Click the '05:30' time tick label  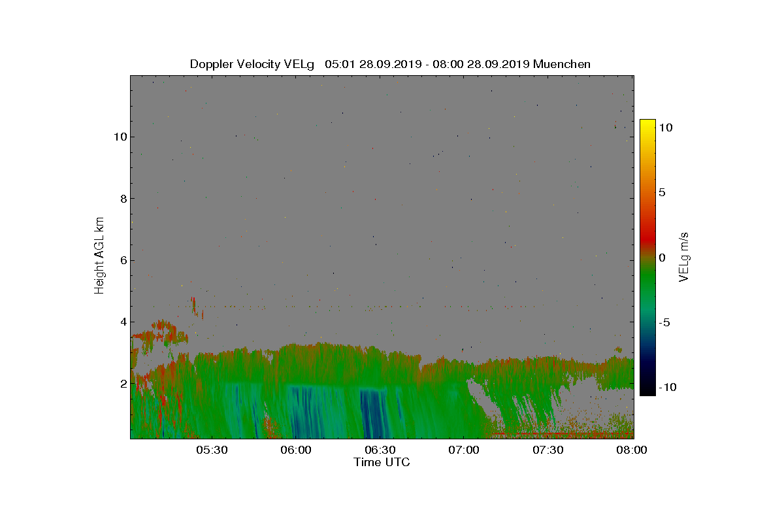pos(212,450)
